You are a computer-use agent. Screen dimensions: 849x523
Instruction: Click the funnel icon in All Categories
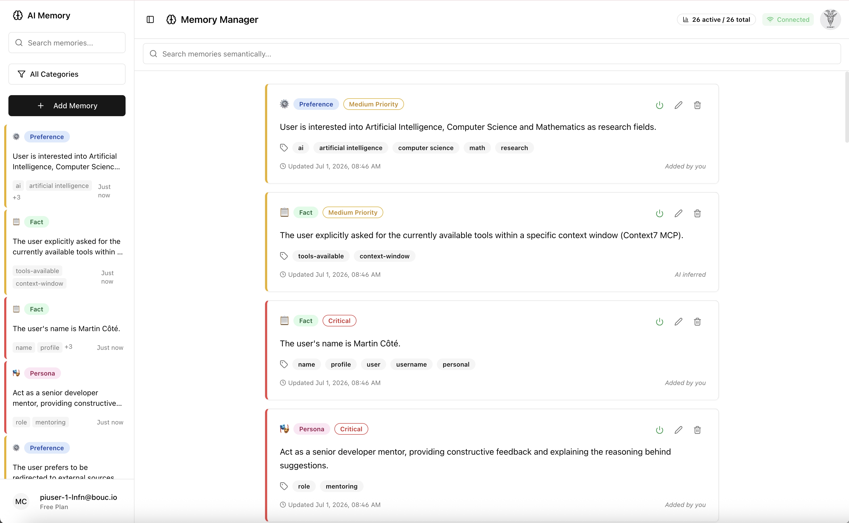pos(21,74)
